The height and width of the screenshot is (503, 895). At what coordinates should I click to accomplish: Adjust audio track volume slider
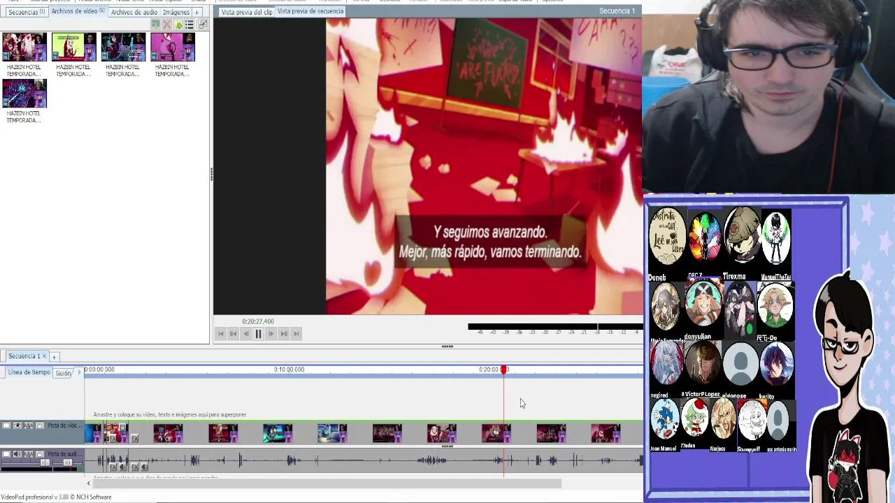[45, 462]
